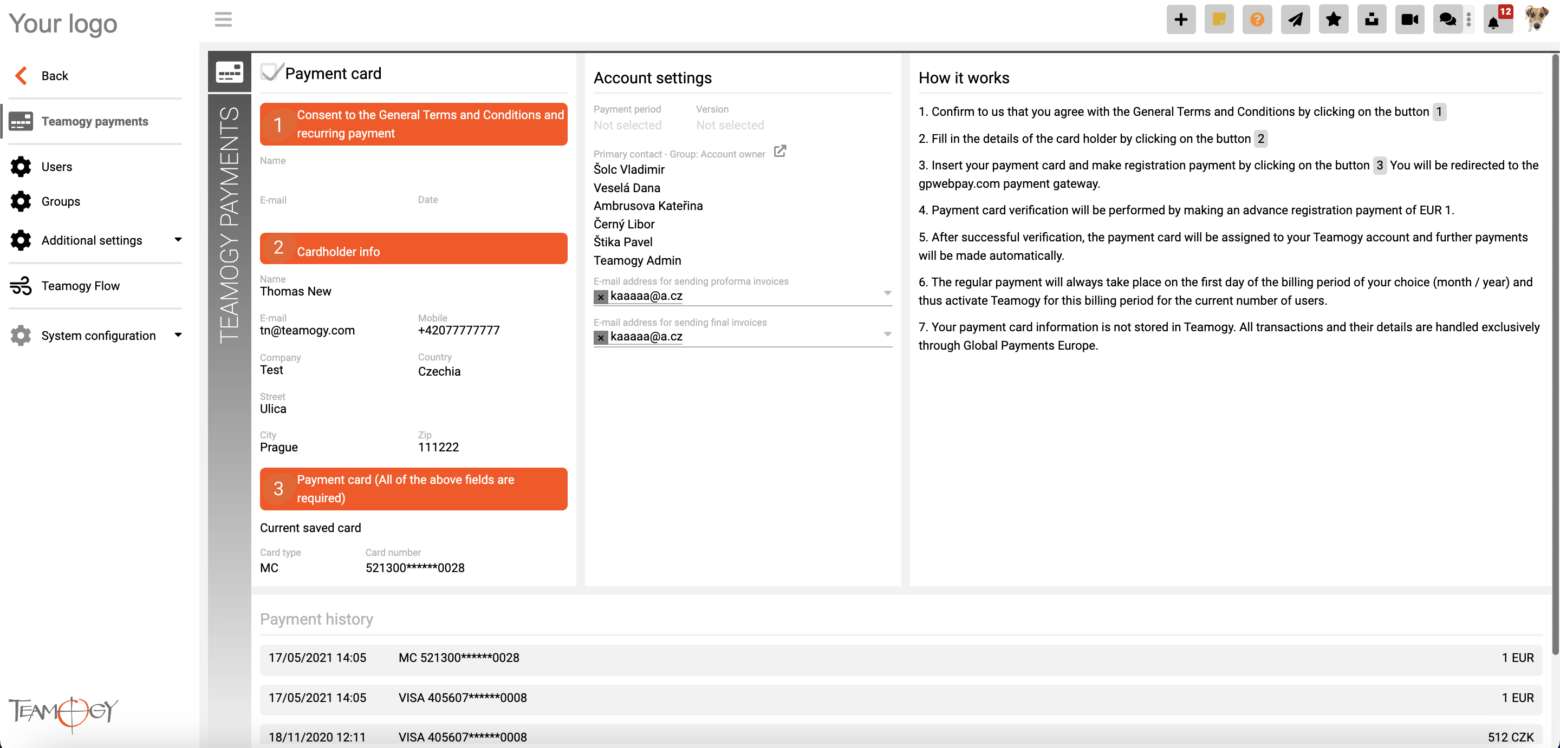Click the Additional settings gear icon
This screenshot has width=1560, height=748.
coord(21,240)
